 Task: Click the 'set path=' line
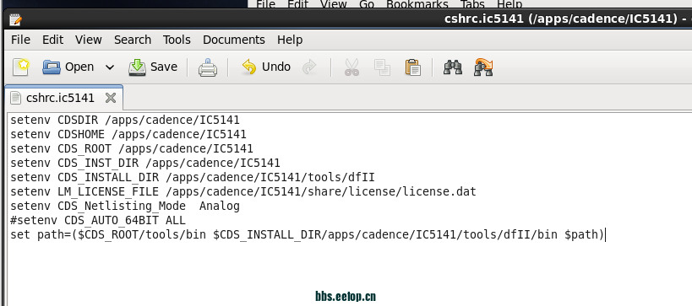308,234
